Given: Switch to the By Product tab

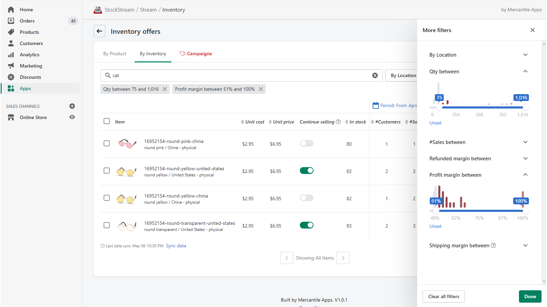Looking at the screenshot, I should (x=115, y=54).
